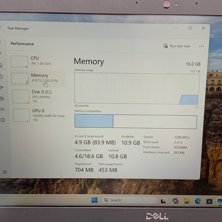Click the Performance heading
The width and height of the screenshot is (222, 222).
point(22,44)
